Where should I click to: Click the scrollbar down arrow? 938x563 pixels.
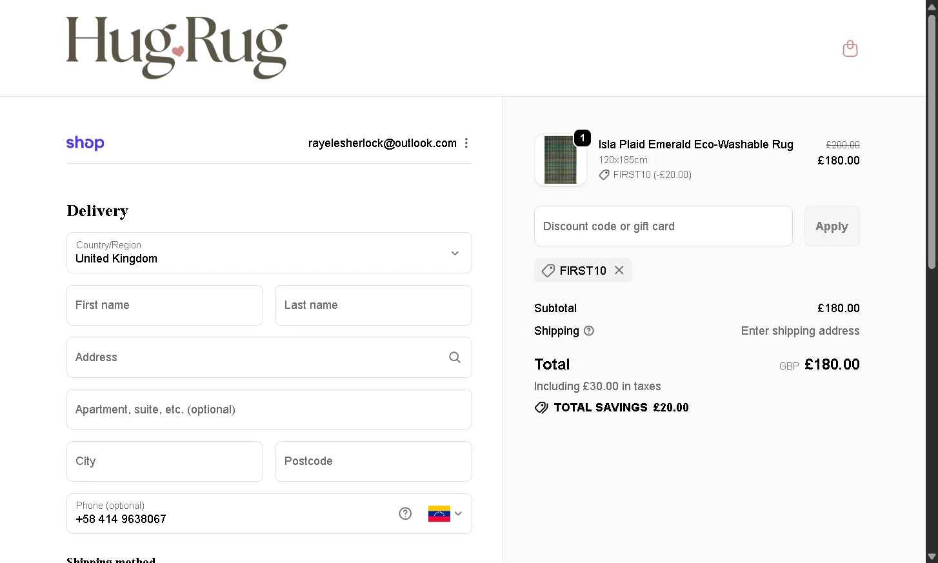click(932, 557)
